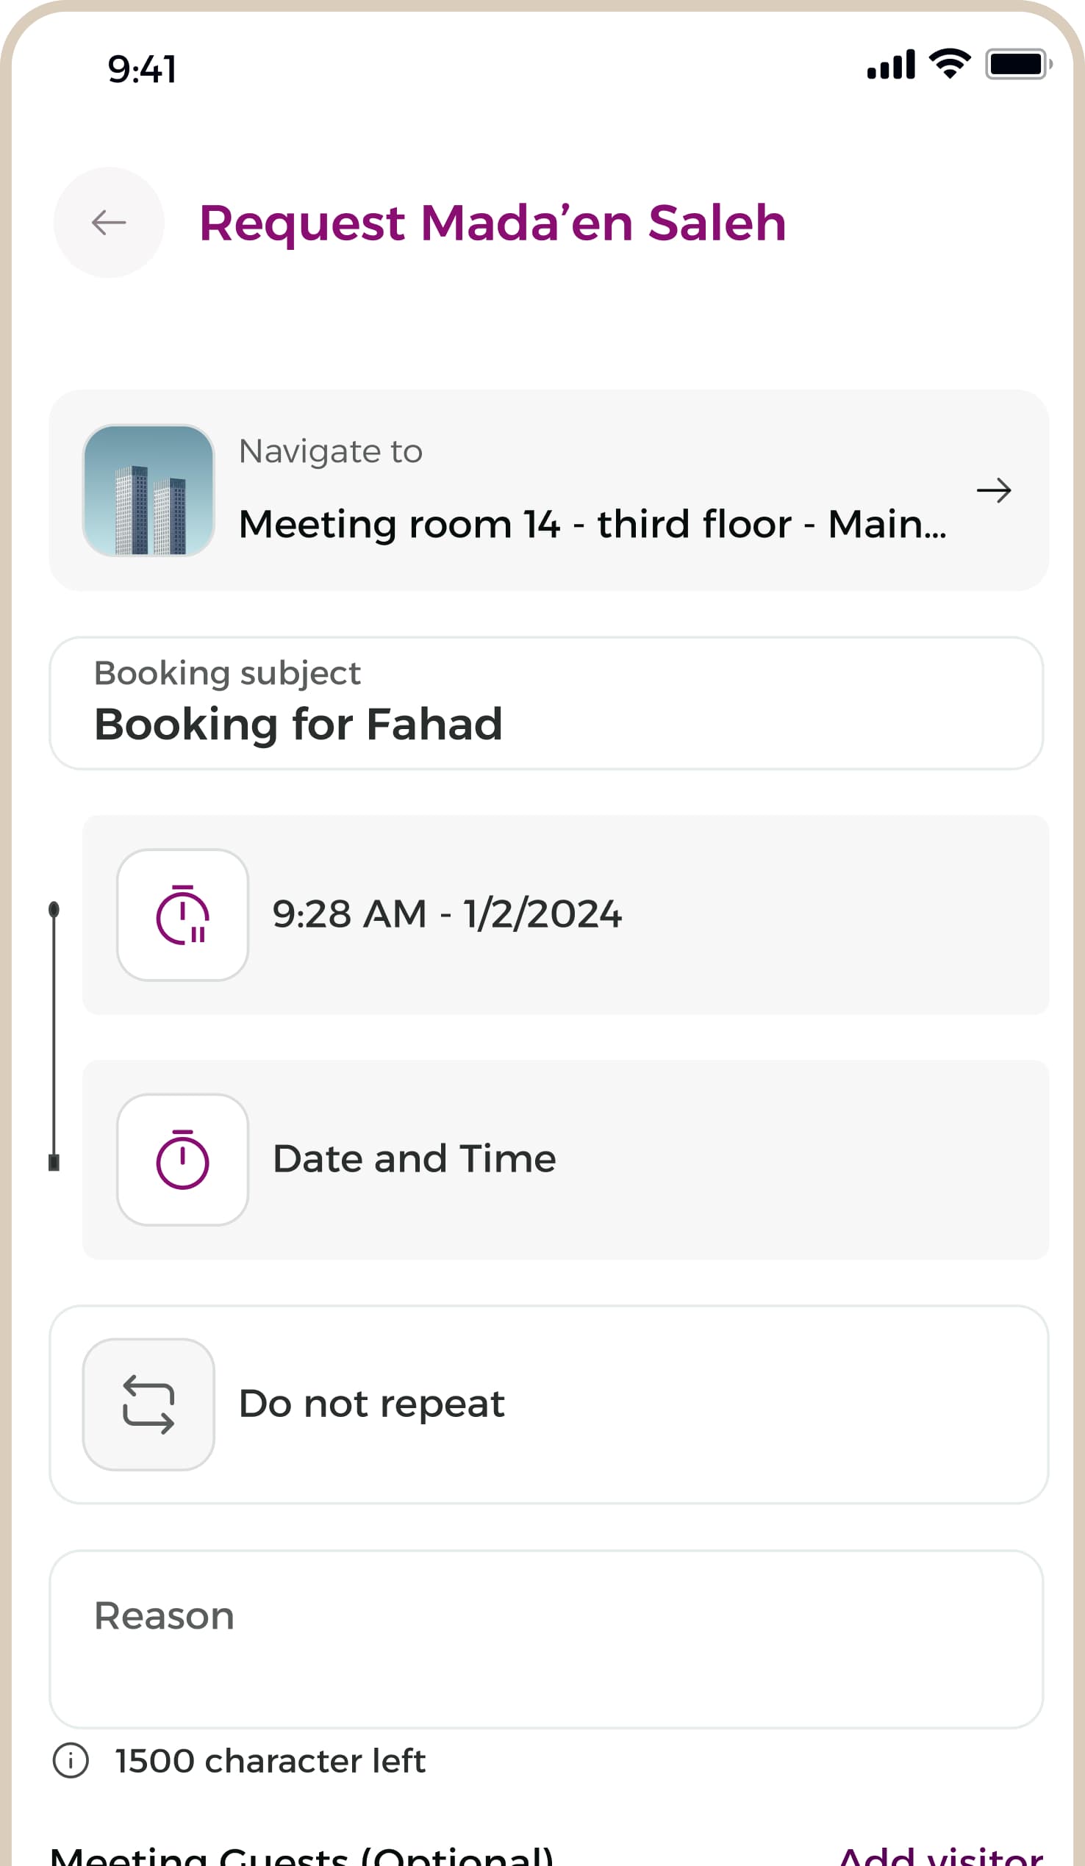Open navigation with the right arrow icon
This screenshot has width=1085, height=1866.
coord(994,490)
